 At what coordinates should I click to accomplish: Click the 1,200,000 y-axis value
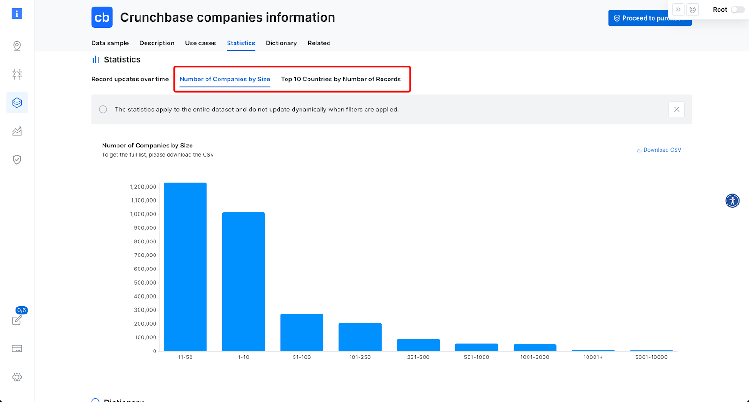pyautogui.click(x=143, y=187)
